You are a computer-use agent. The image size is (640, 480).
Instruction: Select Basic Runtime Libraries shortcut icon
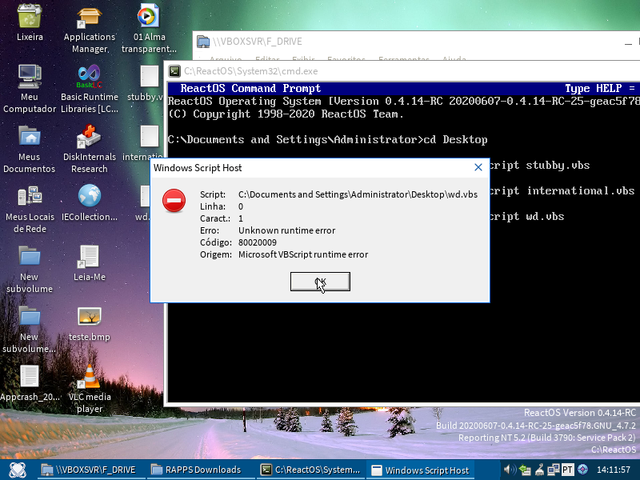pos(90,76)
